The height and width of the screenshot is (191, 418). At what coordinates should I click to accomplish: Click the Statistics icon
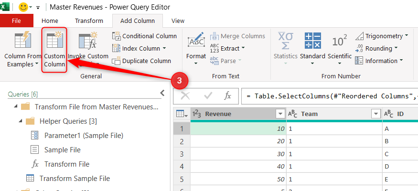click(286, 41)
